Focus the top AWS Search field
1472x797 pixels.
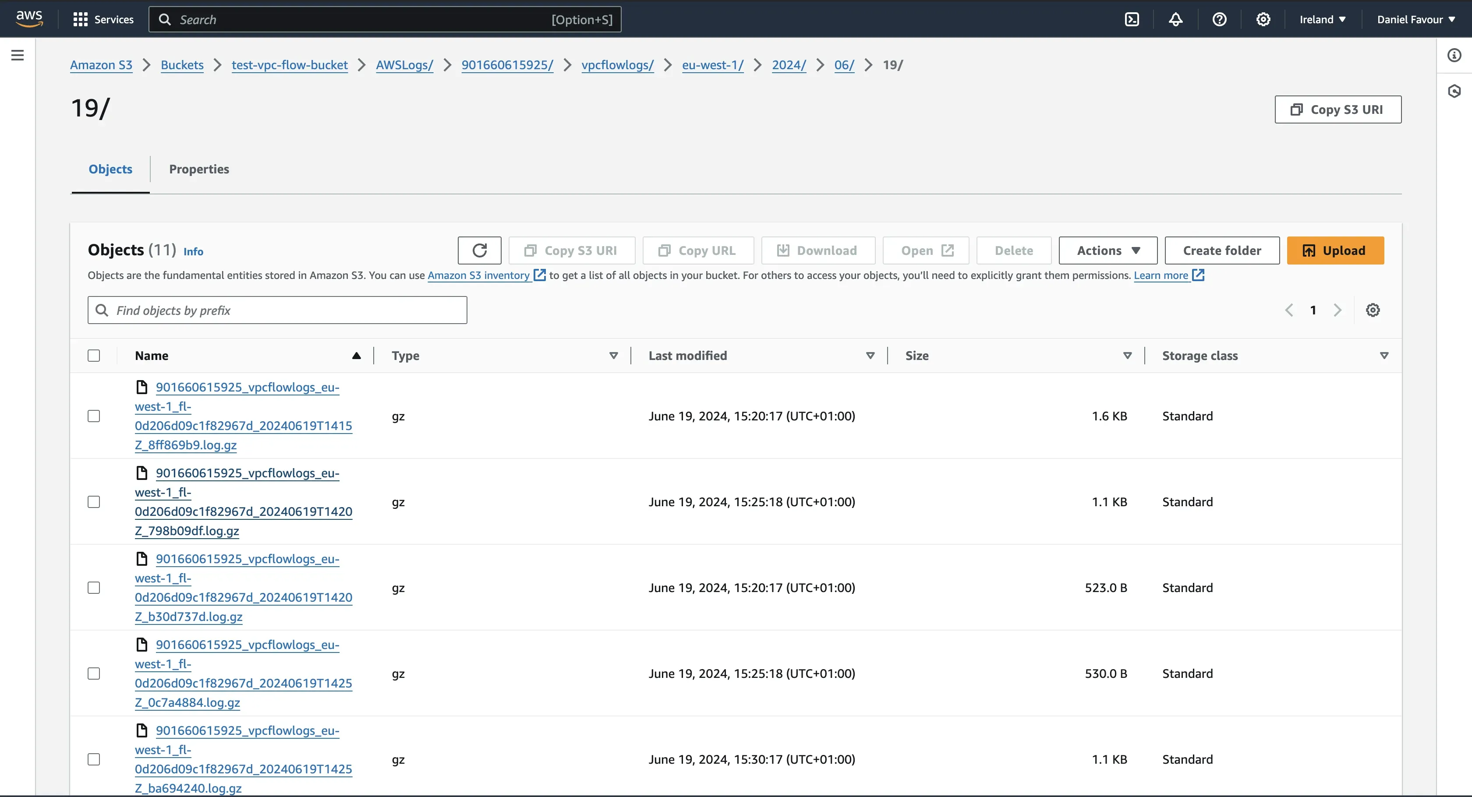[385, 19]
